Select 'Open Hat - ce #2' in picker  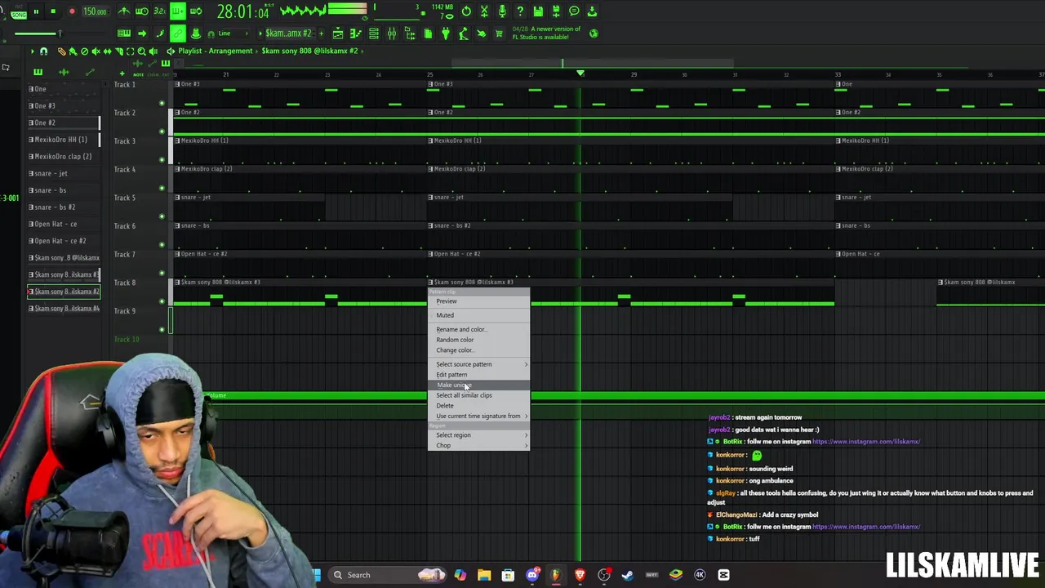click(x=63, y=241)
